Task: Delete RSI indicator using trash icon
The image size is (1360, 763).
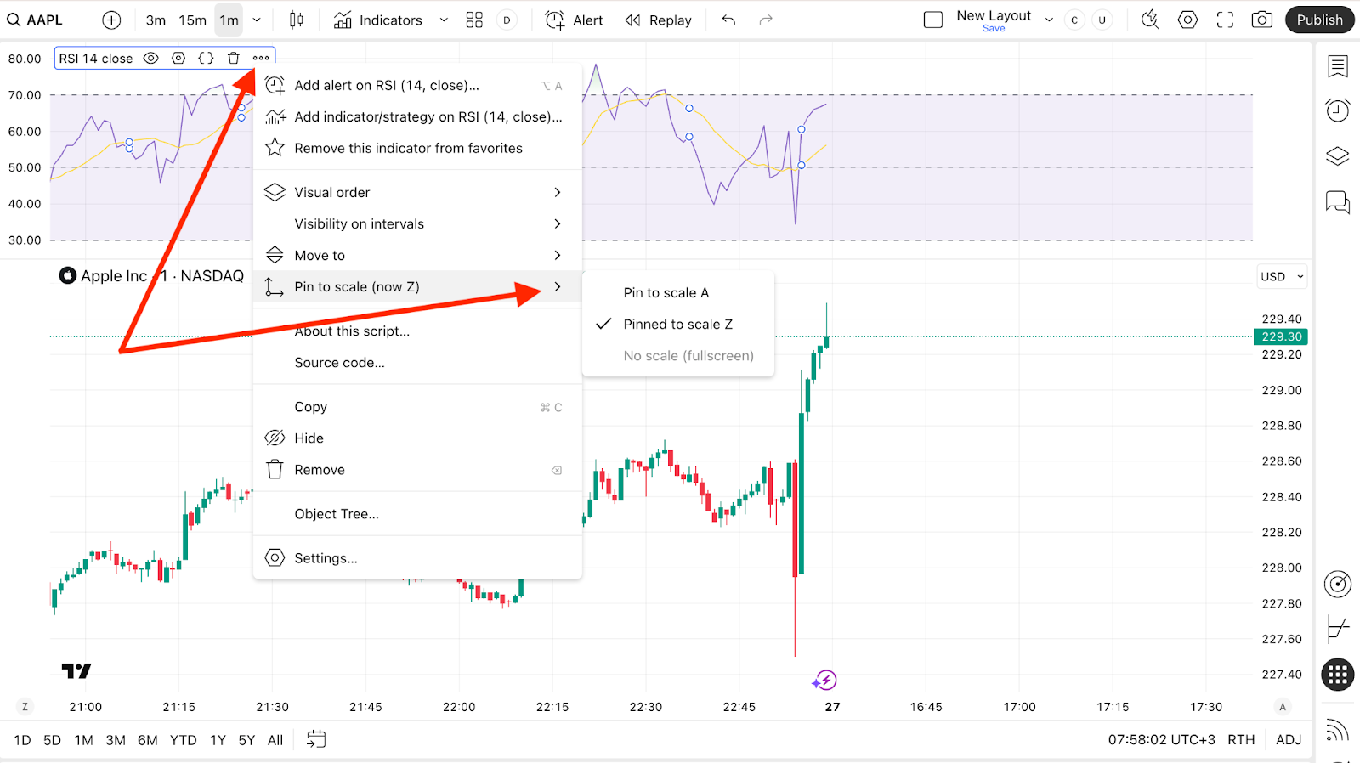Action: pos(234,59)
